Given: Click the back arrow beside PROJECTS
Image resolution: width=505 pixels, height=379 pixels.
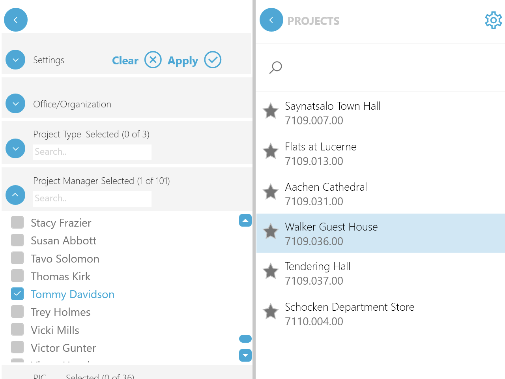Looking at the screenshot, I should 271,20.
